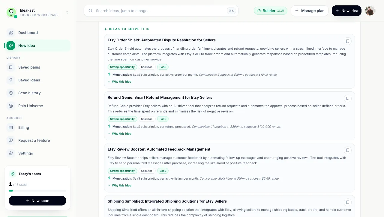Click dollar icon on Order Shield monetization

109,74
